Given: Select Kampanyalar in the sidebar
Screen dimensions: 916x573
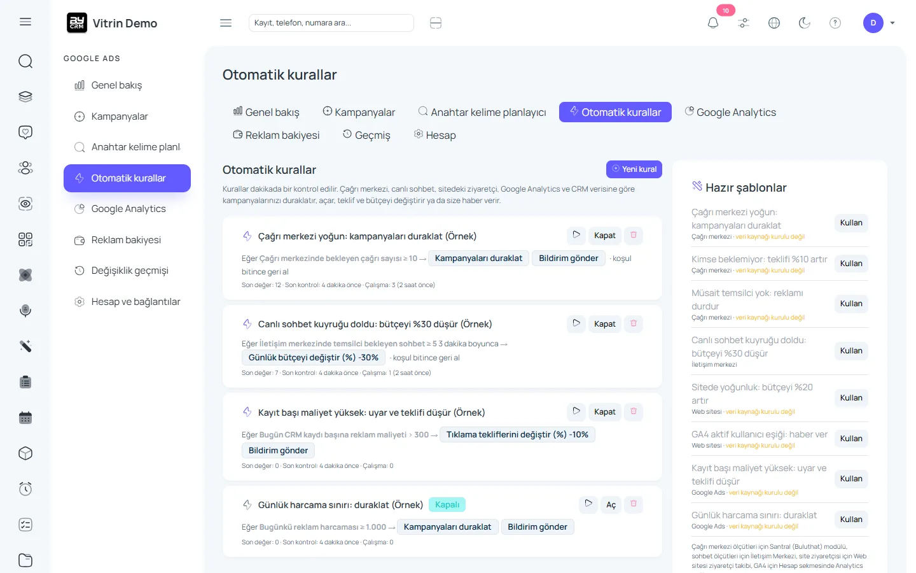Looking at the screenshot, I should (x=127, y=117).
